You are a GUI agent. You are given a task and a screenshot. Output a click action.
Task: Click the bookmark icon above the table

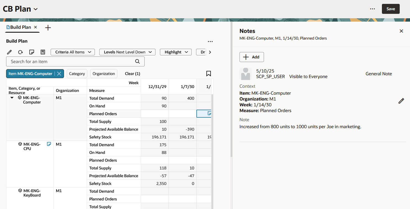(x=209, y=73)
